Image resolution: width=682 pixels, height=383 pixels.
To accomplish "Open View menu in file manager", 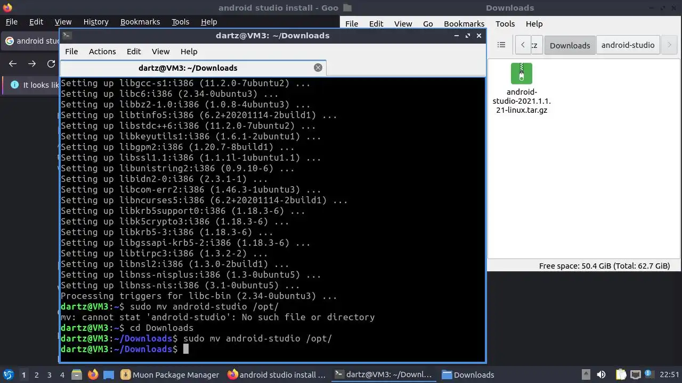I will 403,24.
